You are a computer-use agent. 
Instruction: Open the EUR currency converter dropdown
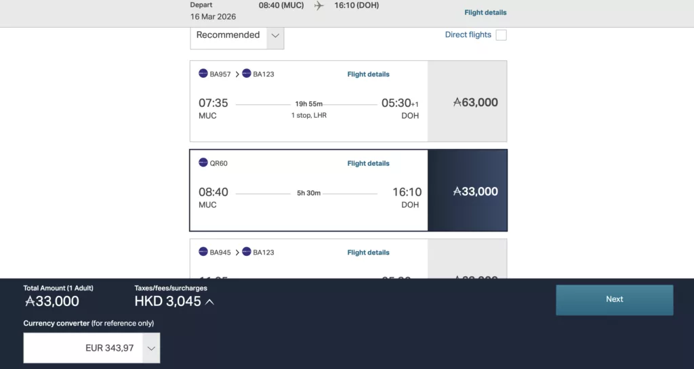[152, 348]
